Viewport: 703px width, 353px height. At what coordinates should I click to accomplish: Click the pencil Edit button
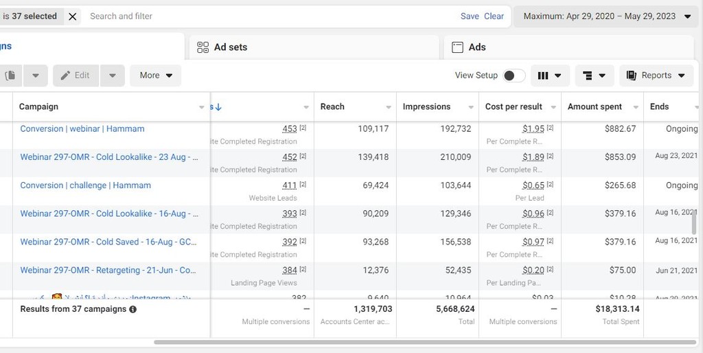(76, 76)
